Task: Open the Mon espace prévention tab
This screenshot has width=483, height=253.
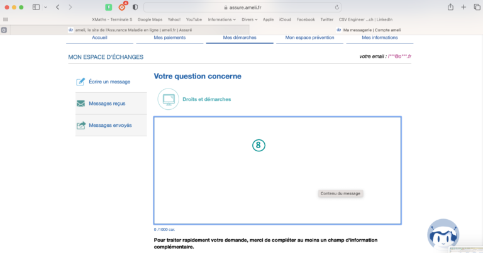Action: (308, 38)
